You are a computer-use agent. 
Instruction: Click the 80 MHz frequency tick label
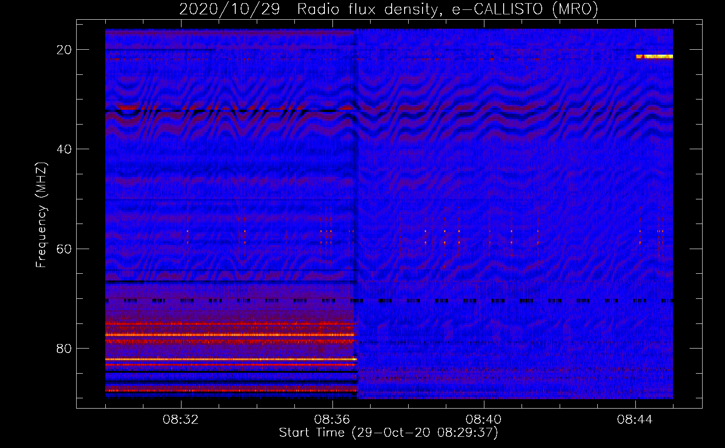(x=65, y=349)
